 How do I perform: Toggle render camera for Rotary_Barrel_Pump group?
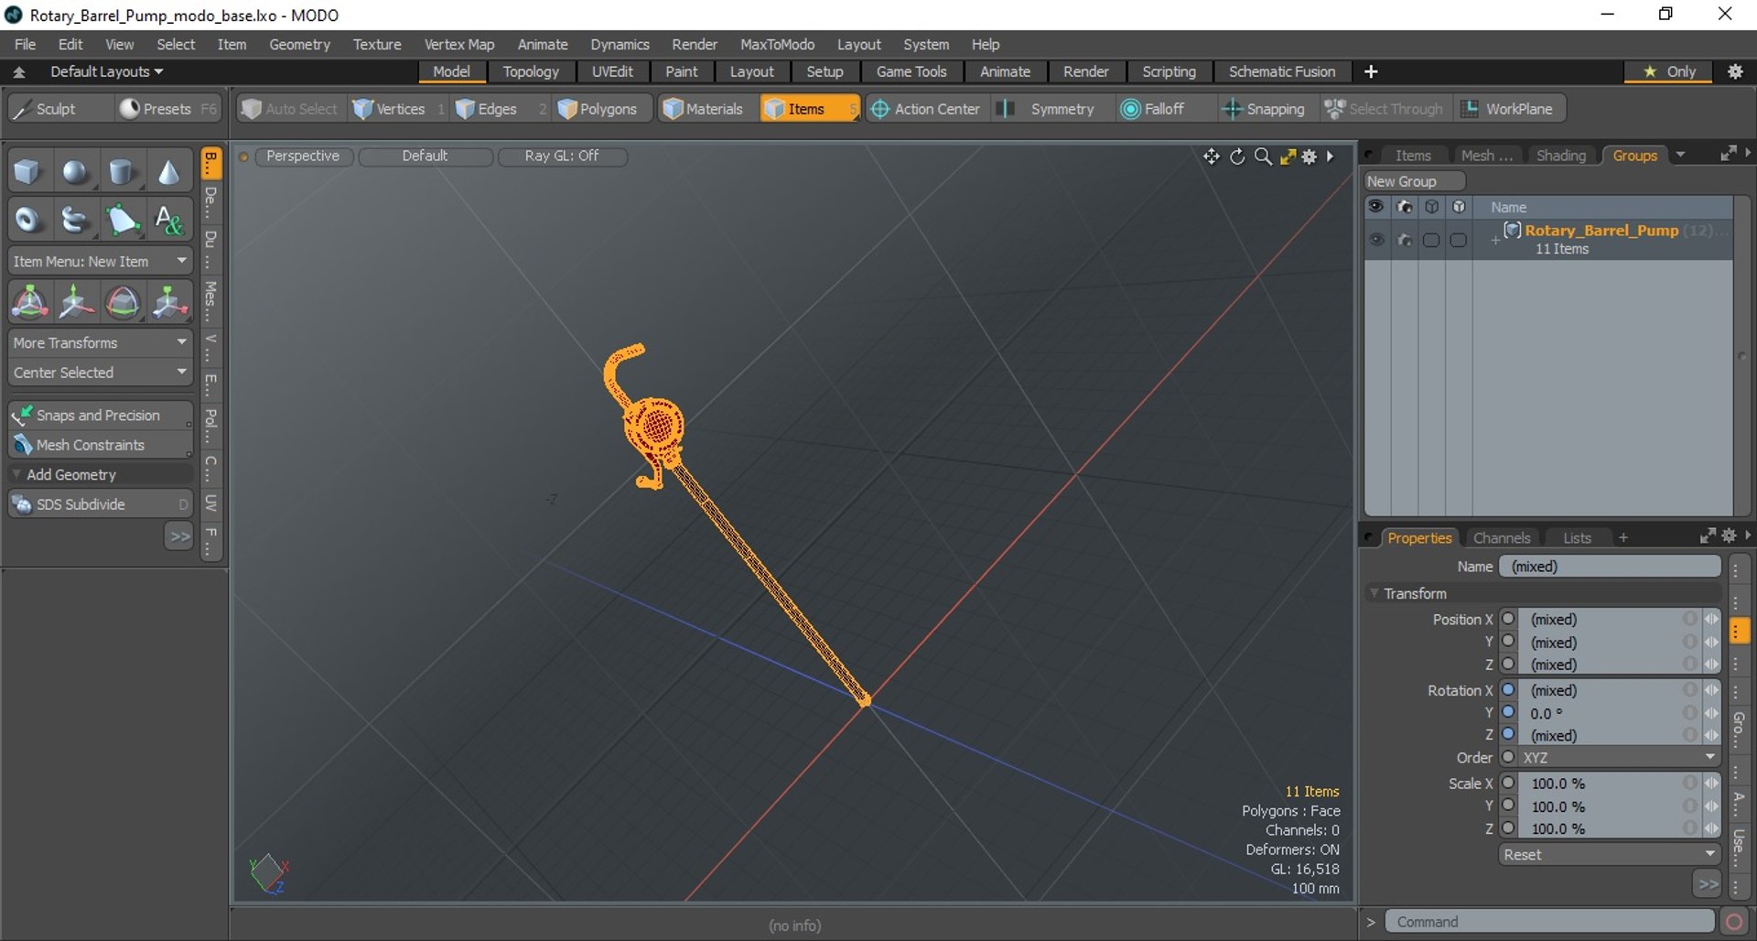1405,240
